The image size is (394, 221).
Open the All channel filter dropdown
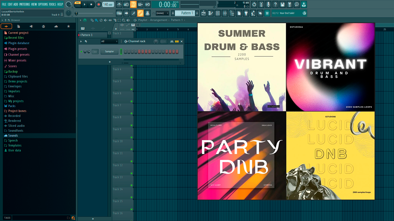pyautogui.click(x=109, y=41)
